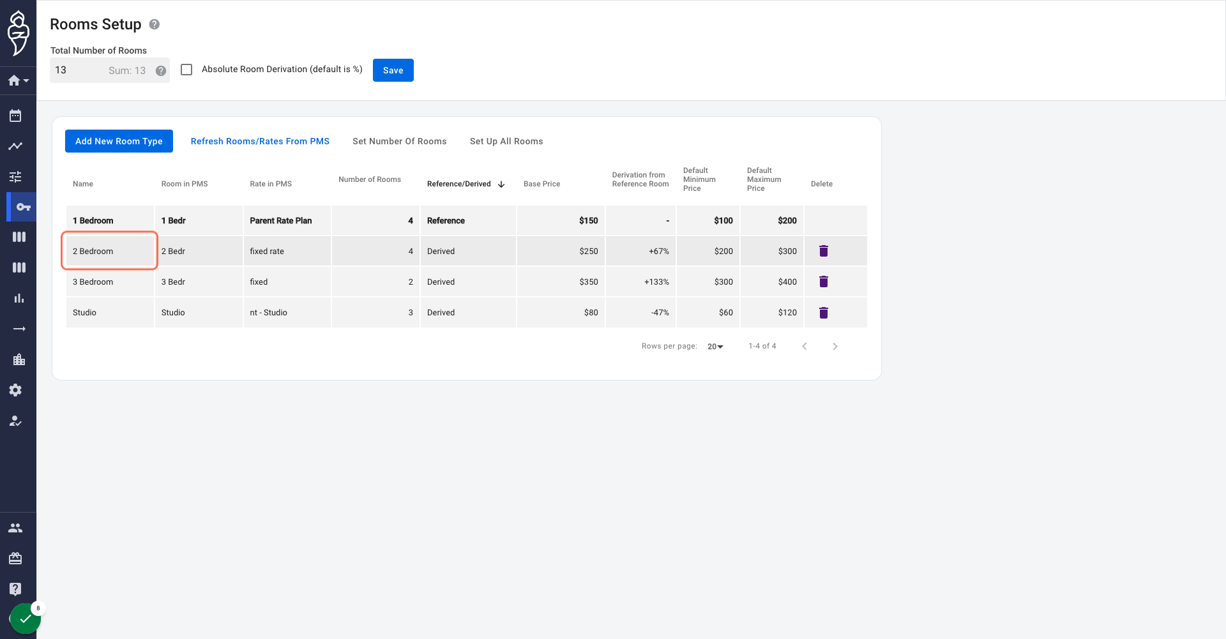
Task: Delete the 3 Bedroom room type
Action: coord(824,282)
